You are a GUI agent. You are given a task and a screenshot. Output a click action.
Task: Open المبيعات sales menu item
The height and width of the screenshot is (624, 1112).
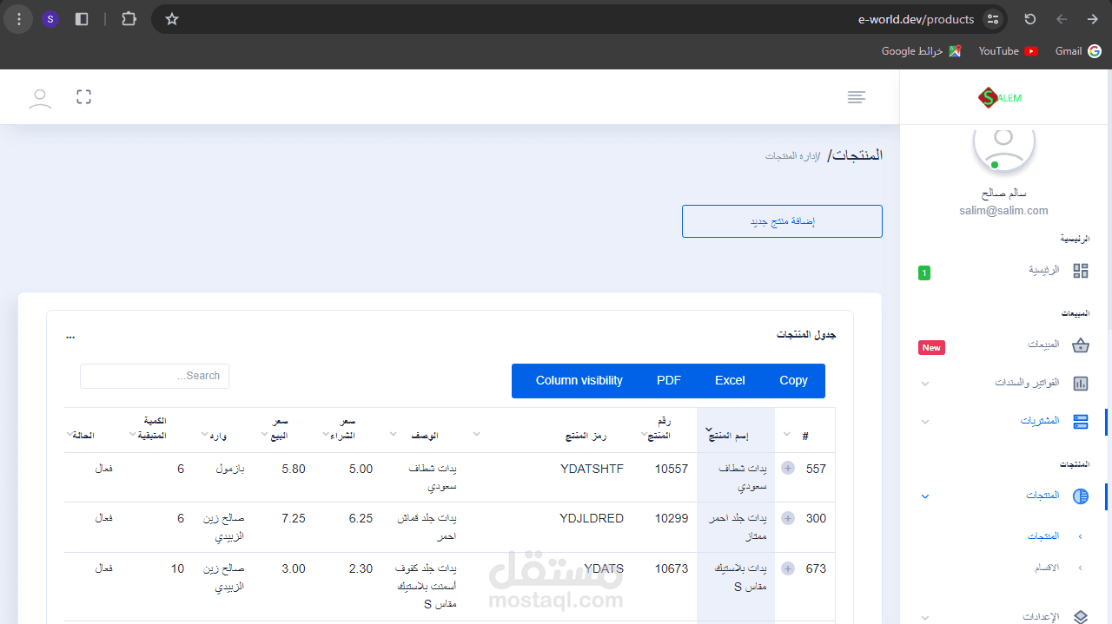click(1043, 345)
